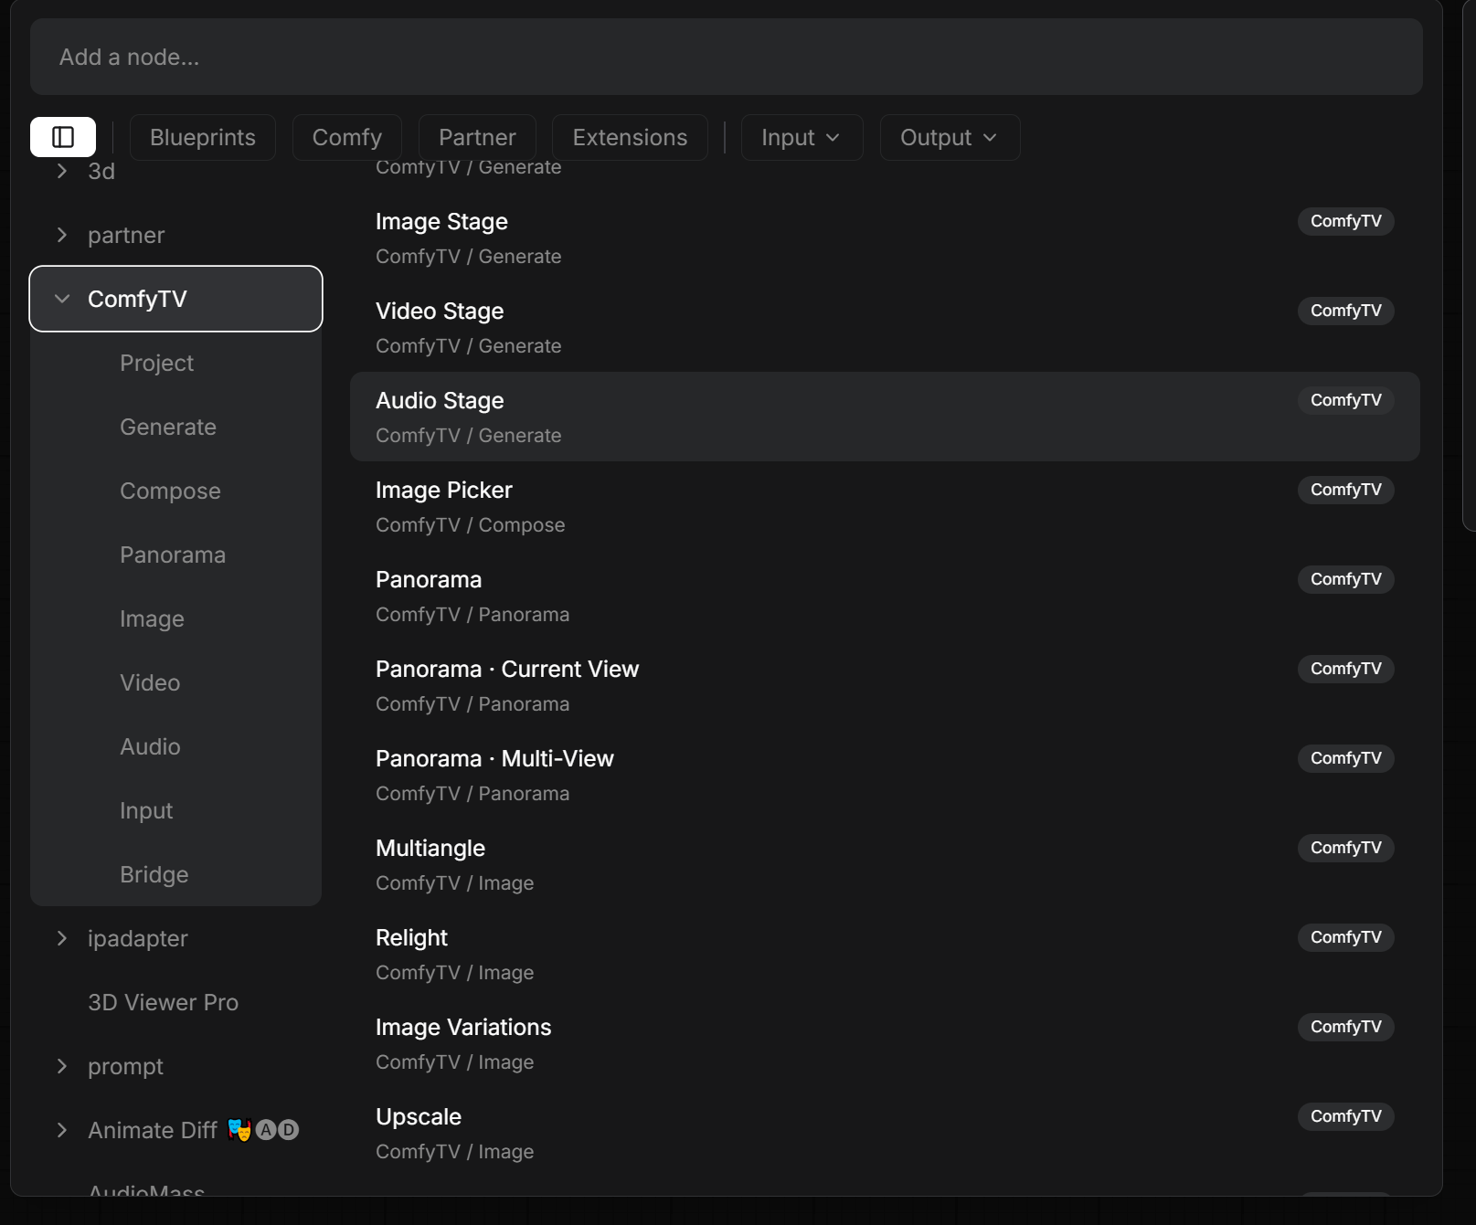This screenshot has width=1476, height=1225.
Task: Add the Image Picker node
Action: point(885,506)
